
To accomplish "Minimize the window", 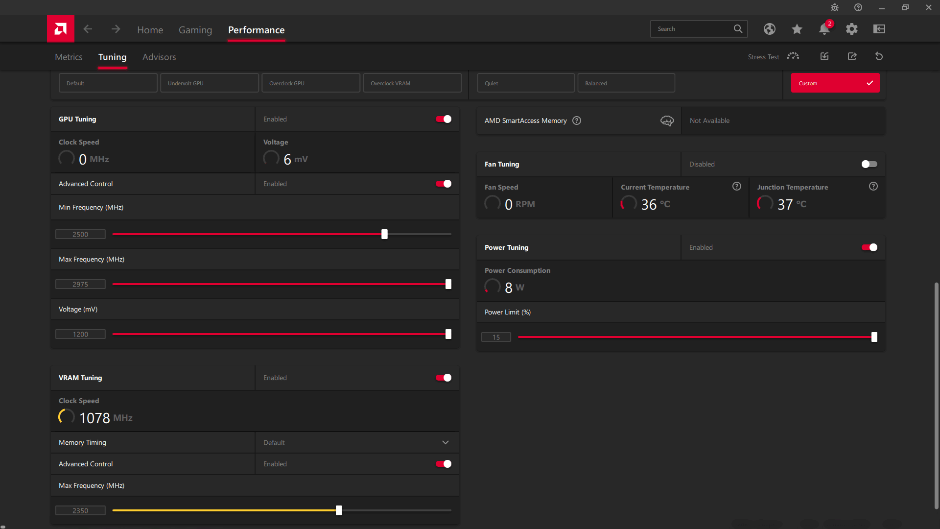I will pos(881,7).
